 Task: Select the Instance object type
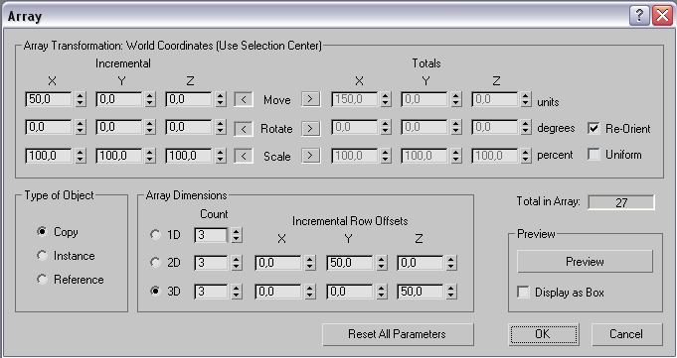tap(42, 256)
